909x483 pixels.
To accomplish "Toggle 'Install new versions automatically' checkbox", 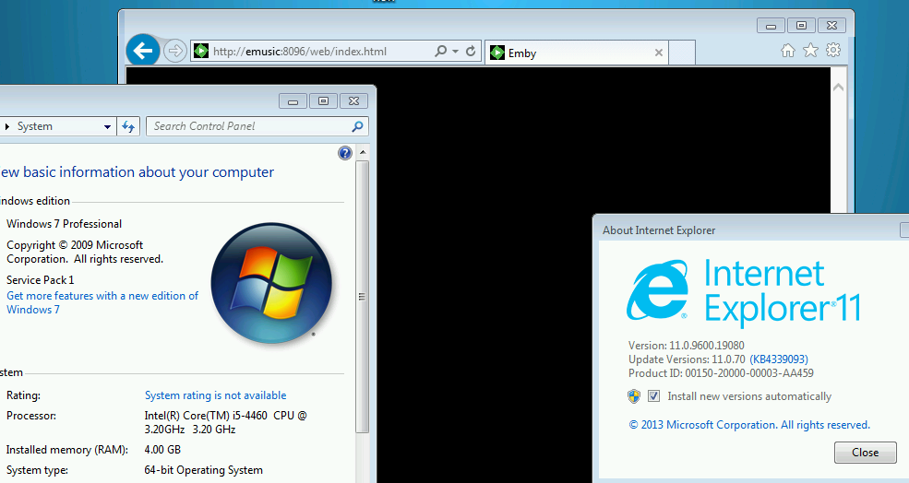I will (x=654, y=396).
